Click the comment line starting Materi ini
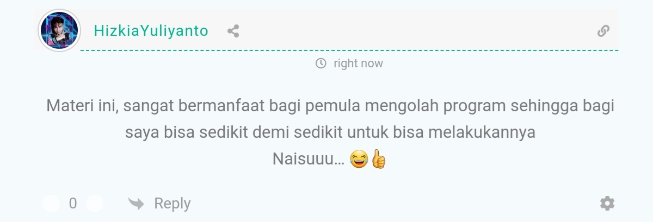 (330, 106)
